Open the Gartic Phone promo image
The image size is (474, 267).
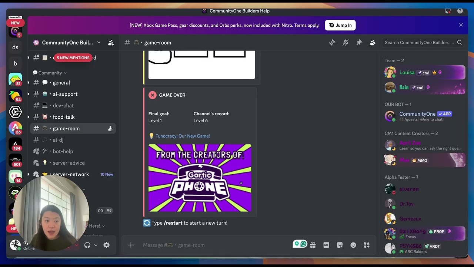(200, 178)
